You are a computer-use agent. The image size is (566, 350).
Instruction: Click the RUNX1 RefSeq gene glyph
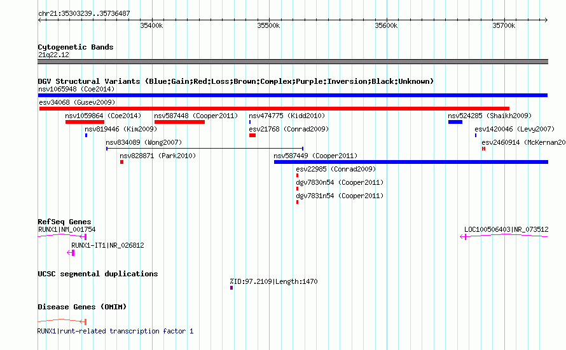tap(62, 236)
